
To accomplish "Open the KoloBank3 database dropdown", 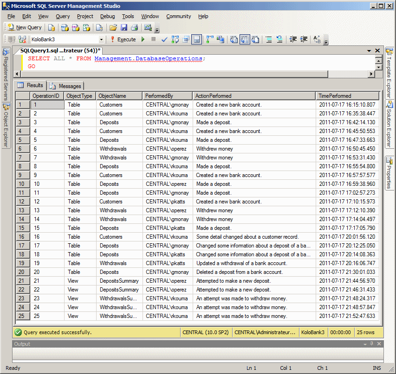I will 101,39.
